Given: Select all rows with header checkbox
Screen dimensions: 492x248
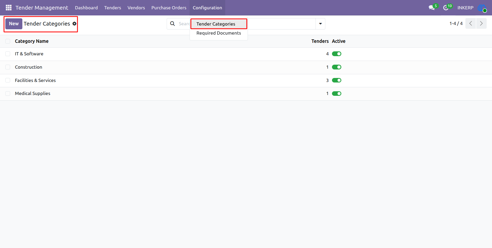Looking at the screenshot, I should [8, 41].
